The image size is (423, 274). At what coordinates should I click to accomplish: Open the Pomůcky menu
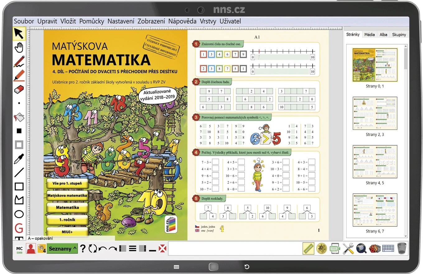pyautogui.click(x=91, y=21)
